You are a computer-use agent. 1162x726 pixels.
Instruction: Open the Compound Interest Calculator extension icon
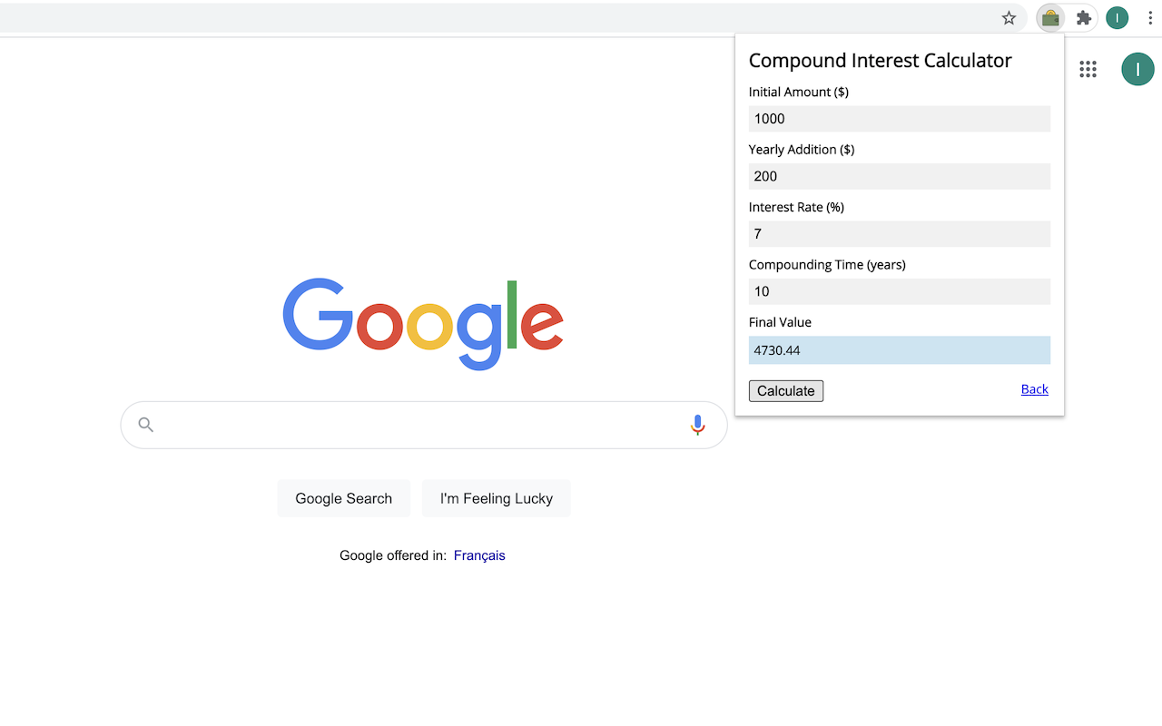pos(1049,17)
